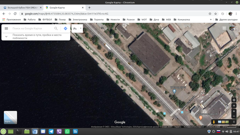Open the Новости bookmarks folder
This screenshot has height=135, width=240.
113,19
